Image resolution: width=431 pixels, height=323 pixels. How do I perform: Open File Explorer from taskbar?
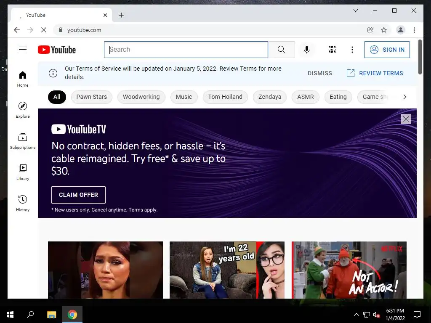point(51,315)
